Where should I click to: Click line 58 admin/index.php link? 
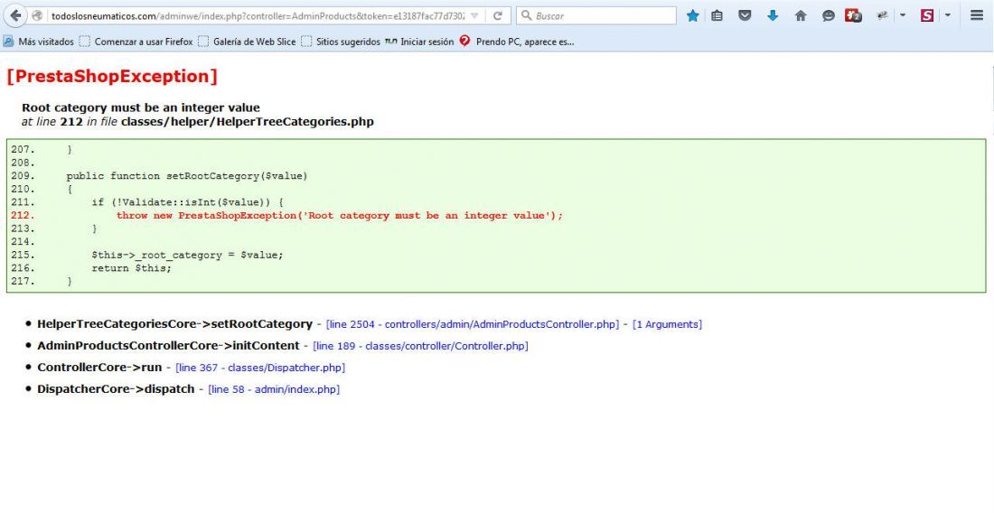pos(274,389)
